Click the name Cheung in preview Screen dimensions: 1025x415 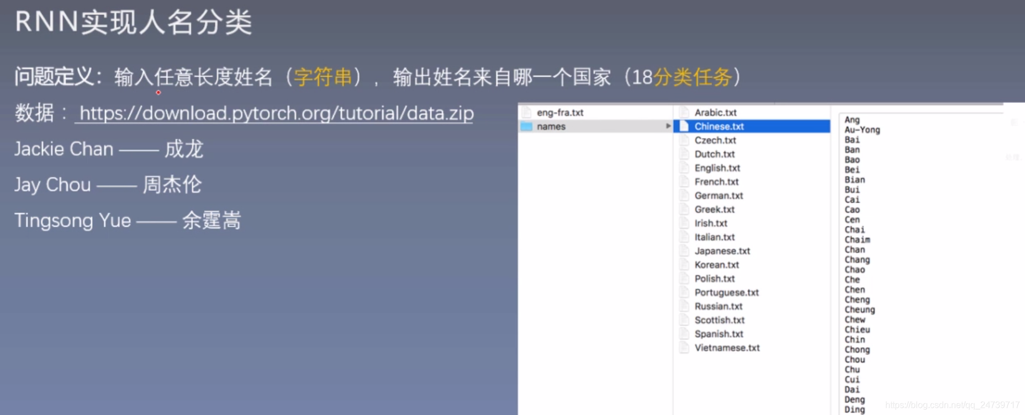[x=860, y=310]
